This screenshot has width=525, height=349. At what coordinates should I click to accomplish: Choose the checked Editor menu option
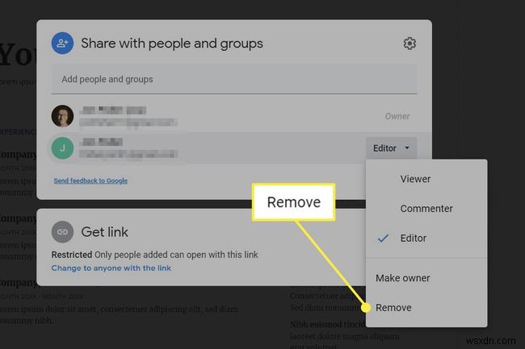pos(426,238)
